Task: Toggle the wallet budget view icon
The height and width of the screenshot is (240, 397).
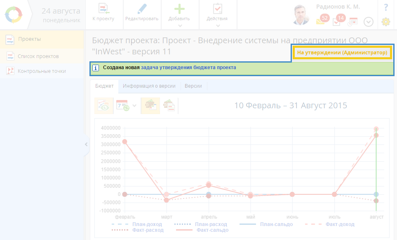Action: [x=150, y=105]
